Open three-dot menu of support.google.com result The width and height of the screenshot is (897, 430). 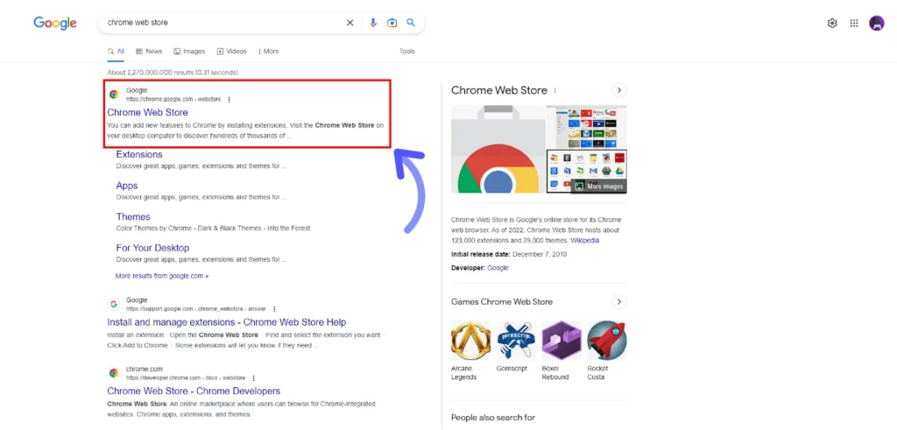tap(274, 309)
